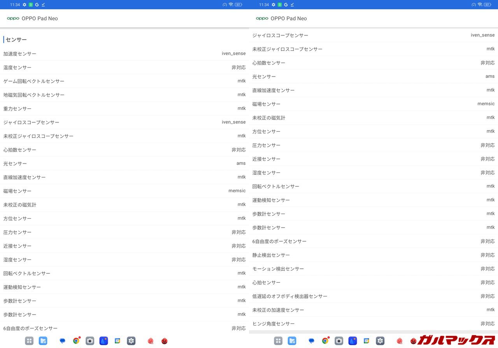The image size is (498, 348).
Task: Tap the 重力センサー entry
Action: pos(124,109)
